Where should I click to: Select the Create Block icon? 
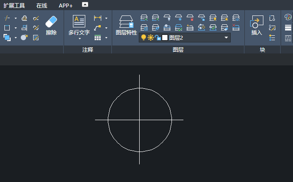coord(272,18)
